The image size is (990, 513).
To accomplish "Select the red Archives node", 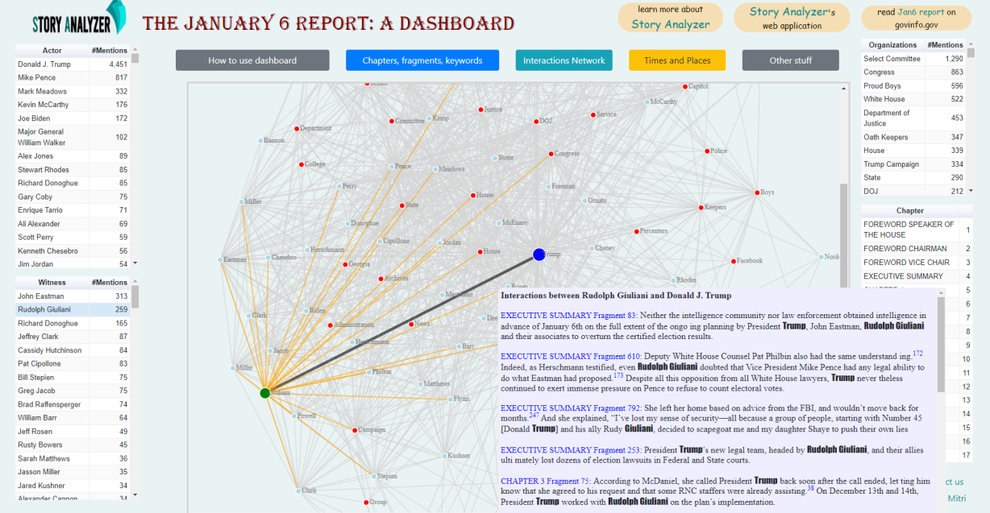I will pos(381,279).
